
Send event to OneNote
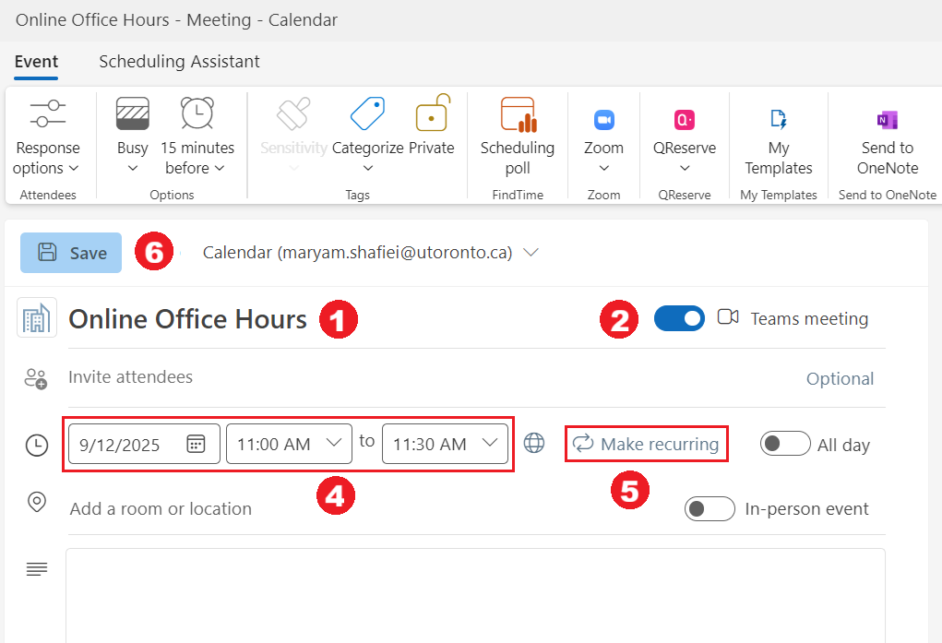[885, 138]
